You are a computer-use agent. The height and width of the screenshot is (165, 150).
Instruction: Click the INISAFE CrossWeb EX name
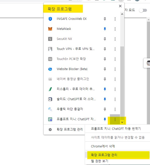point(72,19)
